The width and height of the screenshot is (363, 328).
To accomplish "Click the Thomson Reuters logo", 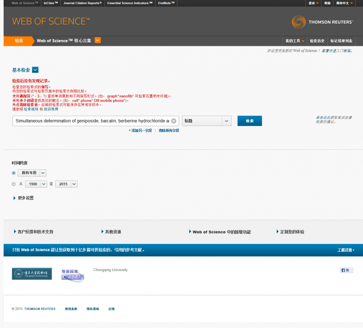I will tap(322, 22).
